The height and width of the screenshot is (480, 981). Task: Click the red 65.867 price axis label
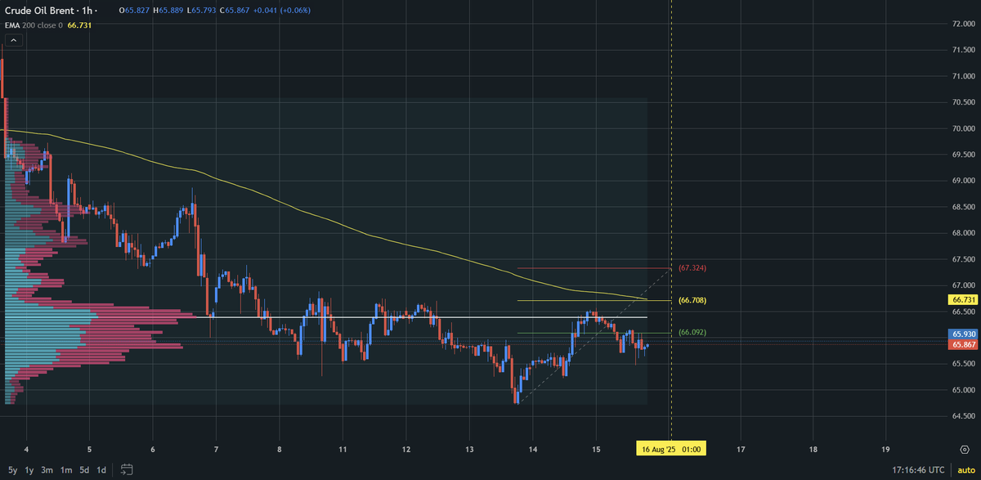961,346
